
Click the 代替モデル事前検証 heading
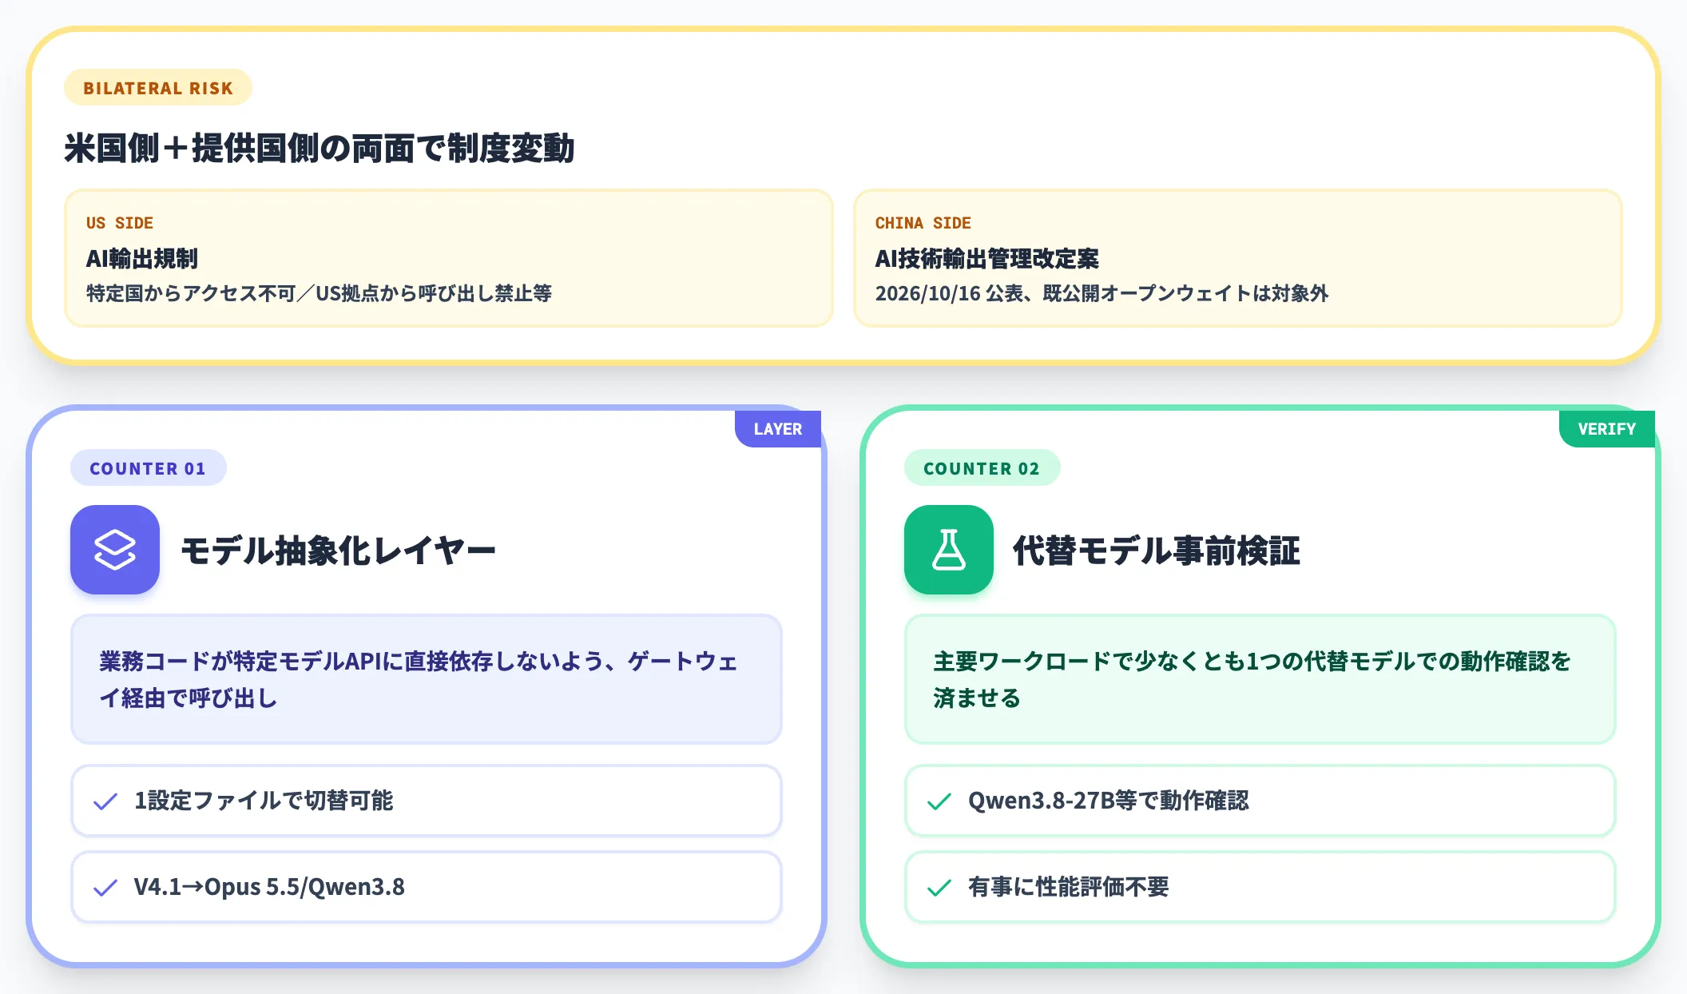click(x=1157, y=551)
